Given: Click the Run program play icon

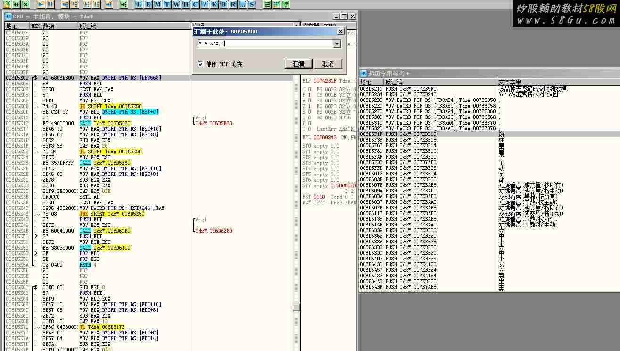Looking at the screenshot, I should pos(41,4).
